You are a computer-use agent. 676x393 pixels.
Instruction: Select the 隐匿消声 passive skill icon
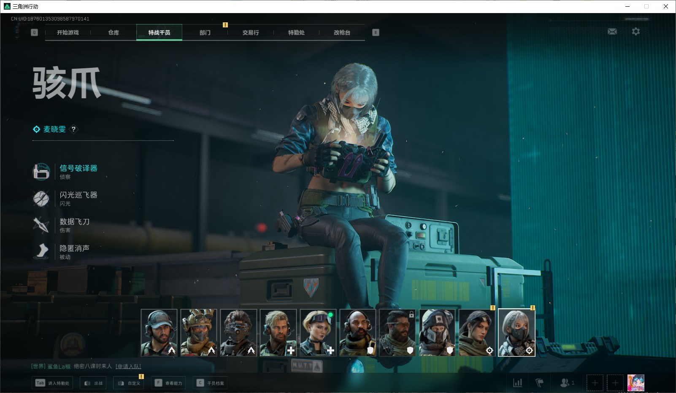tap(41, 251)
